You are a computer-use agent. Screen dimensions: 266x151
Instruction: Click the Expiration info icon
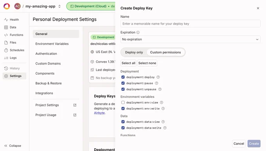click(138, 32)
